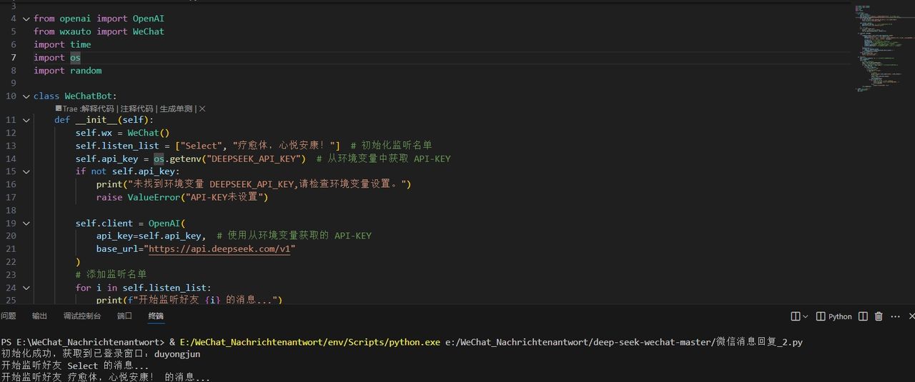Click 'random' in import random line
Viewport: 915px width, 382px height.
pos(86,71)
